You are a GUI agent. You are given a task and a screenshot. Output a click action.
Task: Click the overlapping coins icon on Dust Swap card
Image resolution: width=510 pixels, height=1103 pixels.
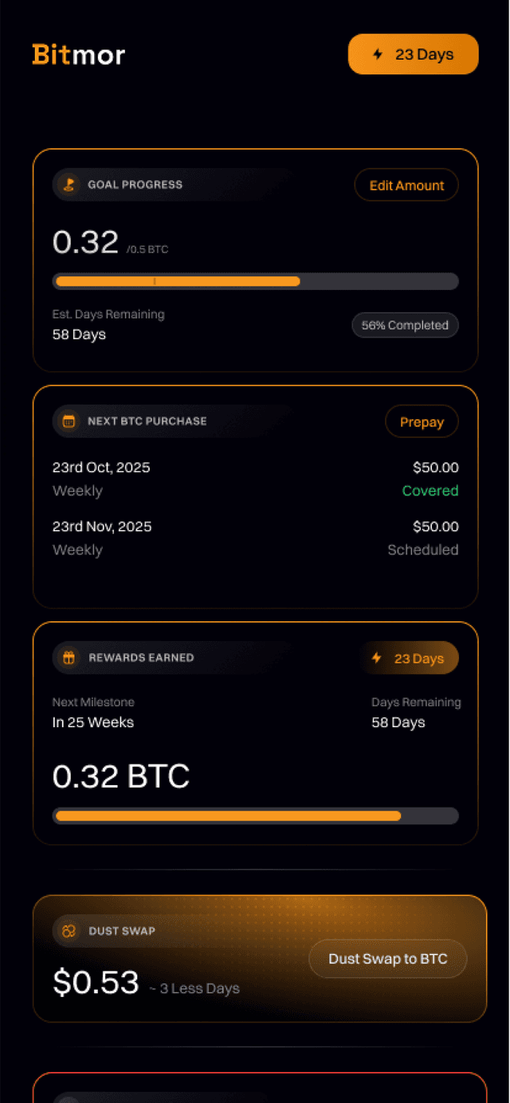tap(69, 930)
